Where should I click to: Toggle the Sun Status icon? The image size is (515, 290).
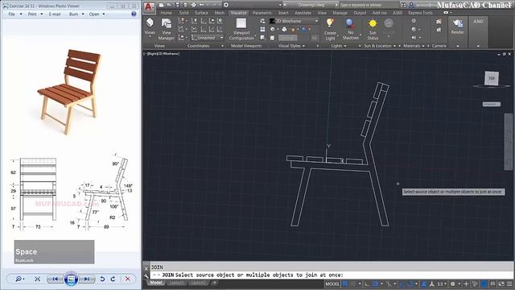point(373,23)
